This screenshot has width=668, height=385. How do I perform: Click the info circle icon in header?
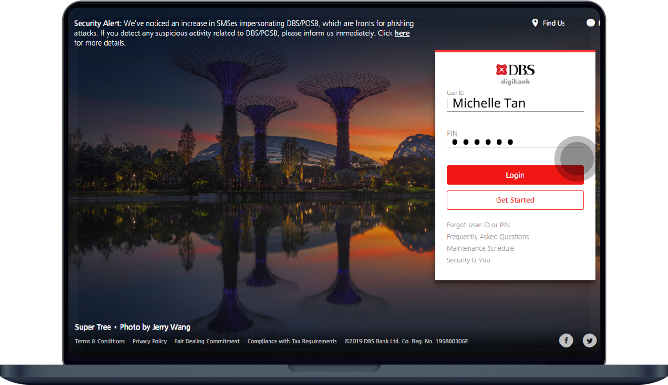click(x=590, y=23)
